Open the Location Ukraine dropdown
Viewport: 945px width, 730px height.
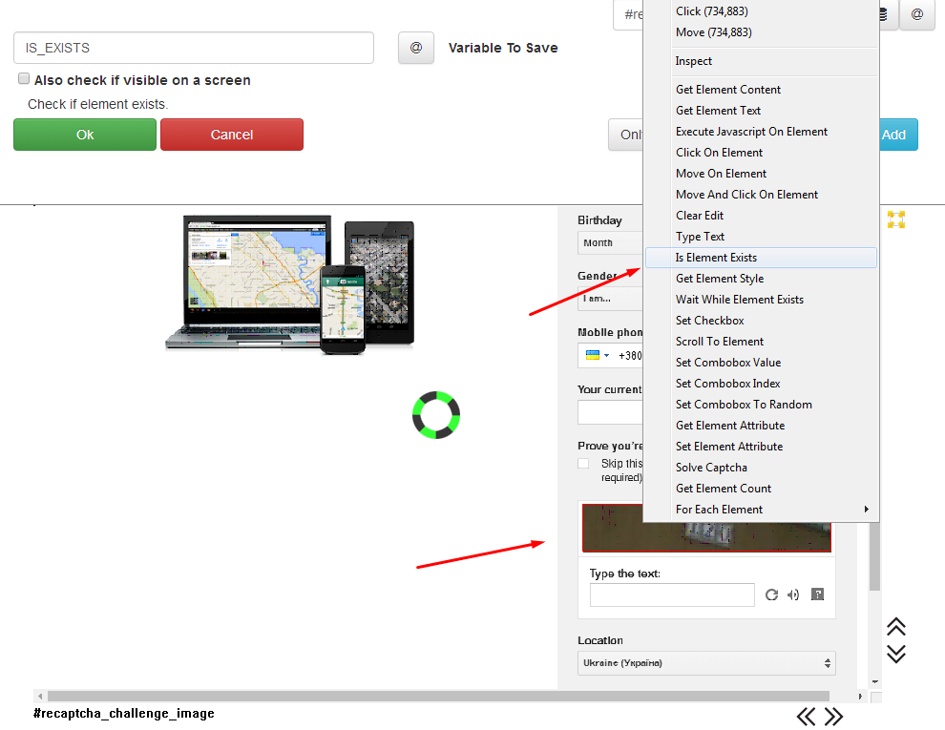[x=706, y=663]
